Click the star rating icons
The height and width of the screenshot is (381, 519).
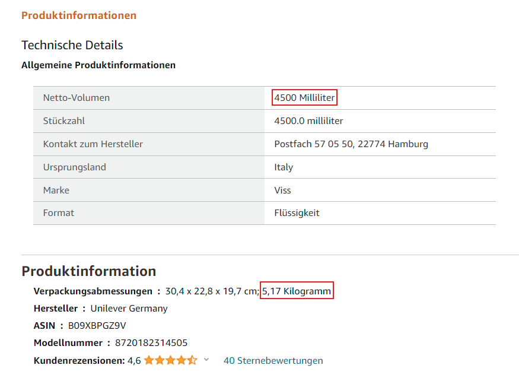coord(171,360)
